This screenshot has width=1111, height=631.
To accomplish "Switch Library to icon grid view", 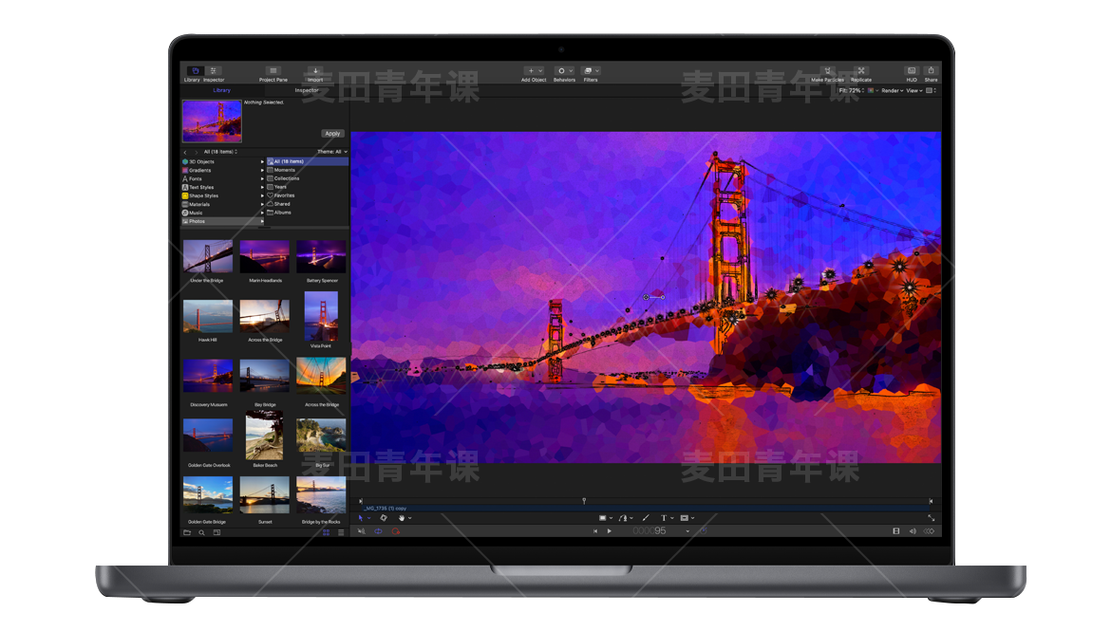I will [327, 532].
